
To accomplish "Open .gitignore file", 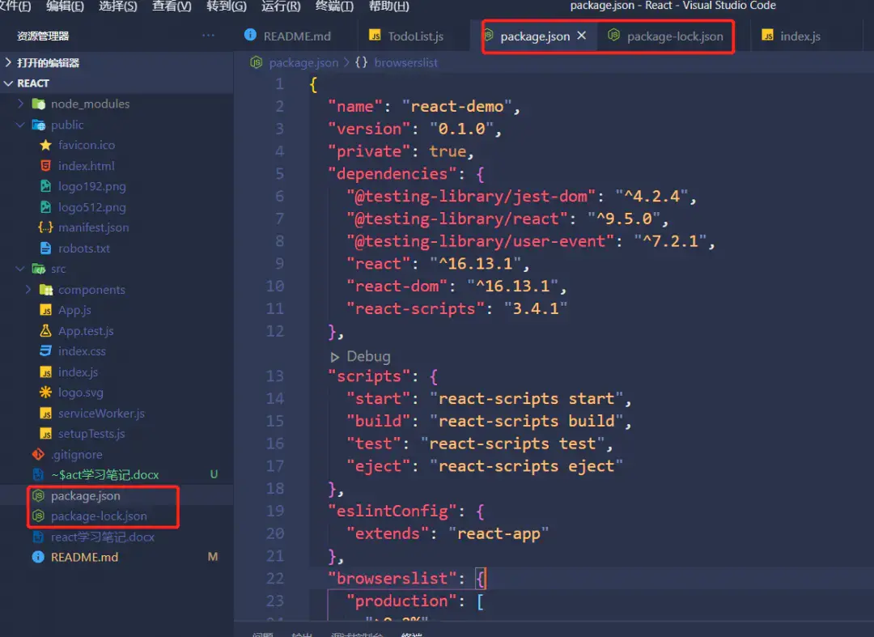I will pos(76,455).
